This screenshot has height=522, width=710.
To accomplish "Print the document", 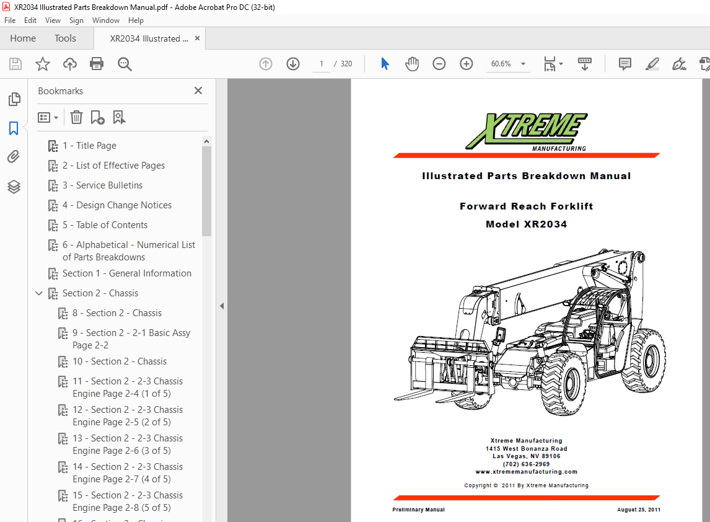I will [x=97, y=64].
